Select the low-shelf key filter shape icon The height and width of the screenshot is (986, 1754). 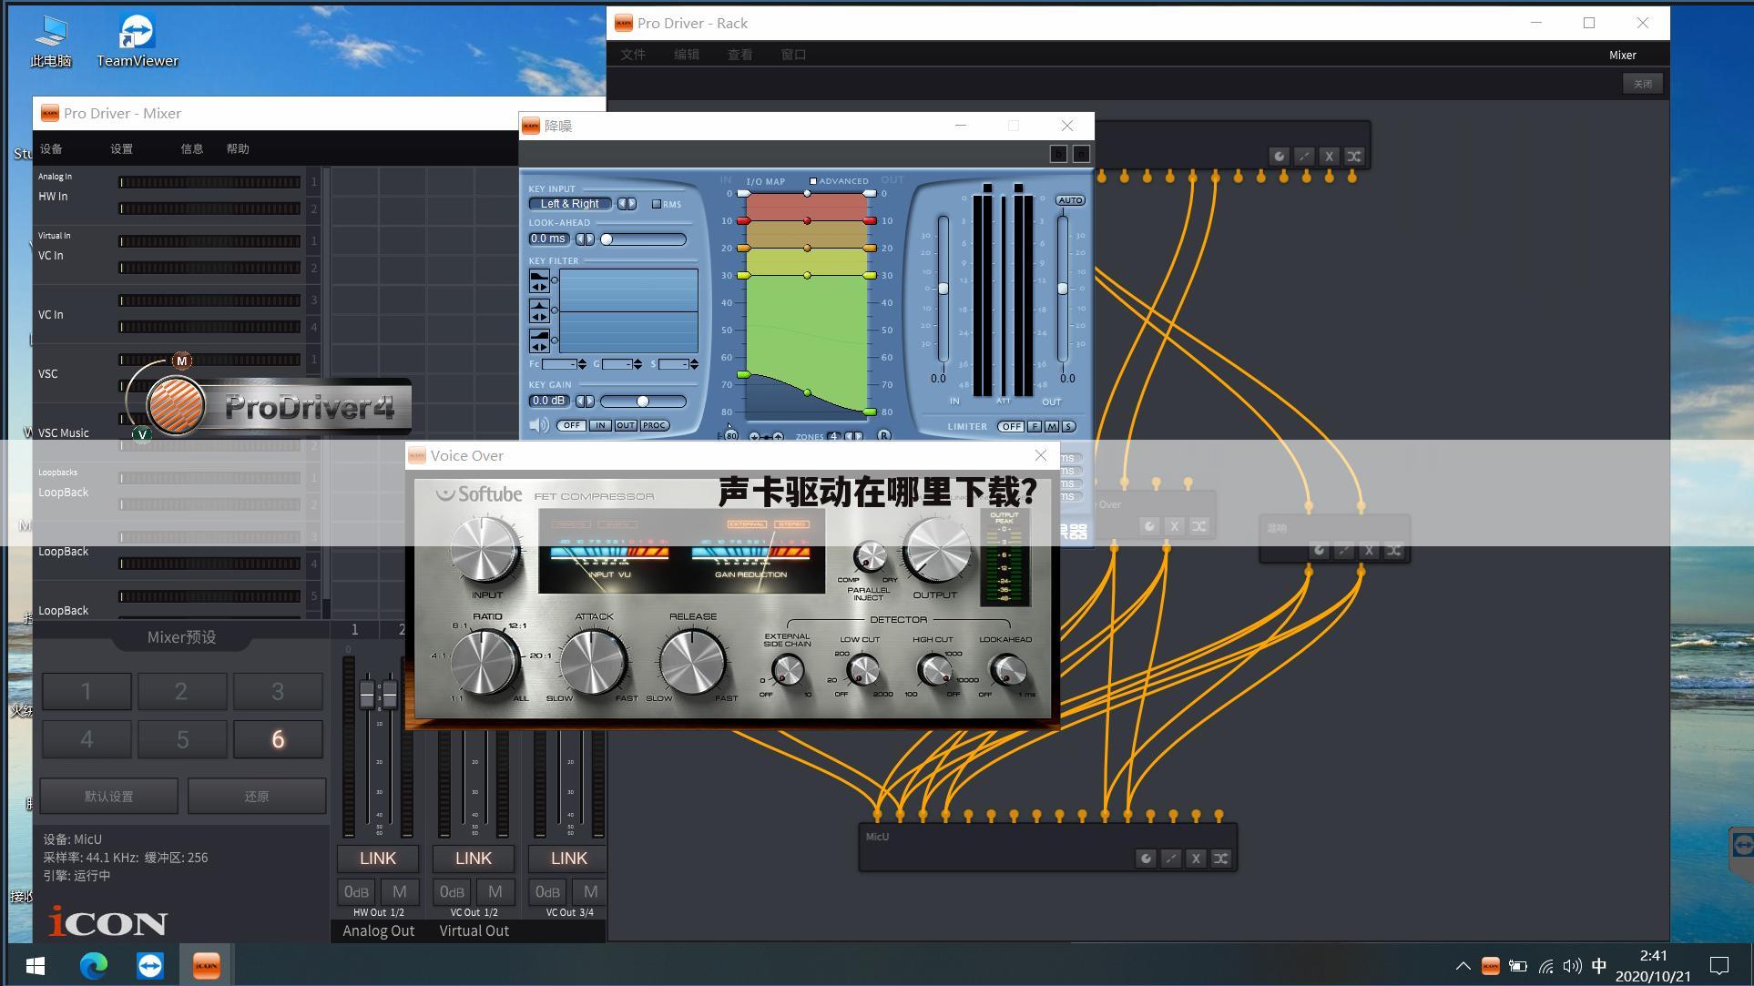(539, 280)
